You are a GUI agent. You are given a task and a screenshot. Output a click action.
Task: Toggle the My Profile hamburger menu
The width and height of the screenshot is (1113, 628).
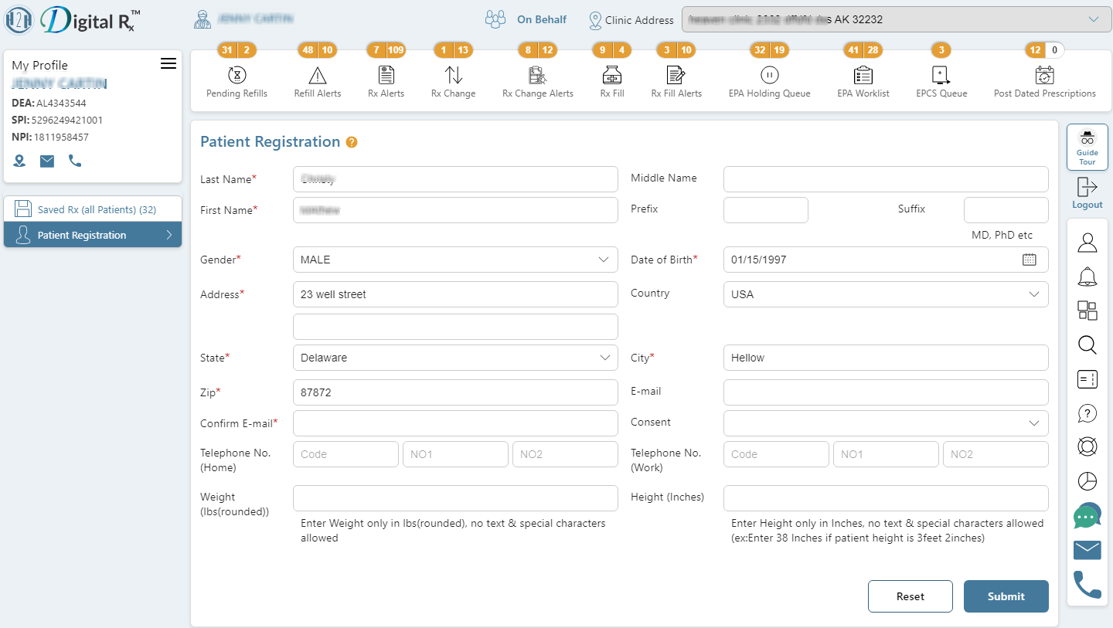pyautogui.click(x=168, y=64)
